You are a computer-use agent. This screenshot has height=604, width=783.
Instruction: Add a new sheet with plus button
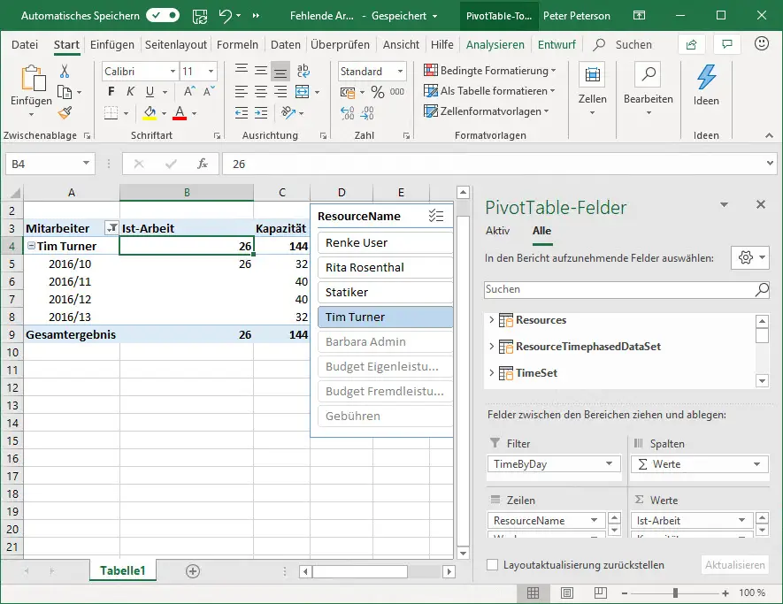(x=193, y=571)
